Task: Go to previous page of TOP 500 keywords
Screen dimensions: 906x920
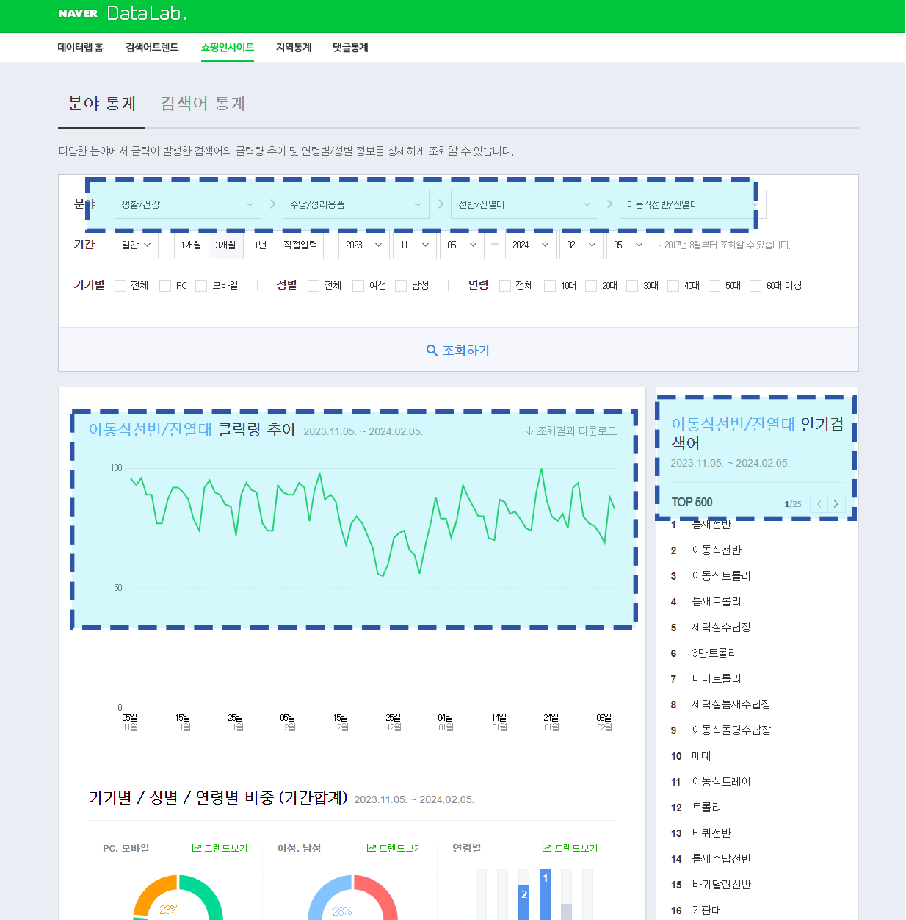Action: 819,503
